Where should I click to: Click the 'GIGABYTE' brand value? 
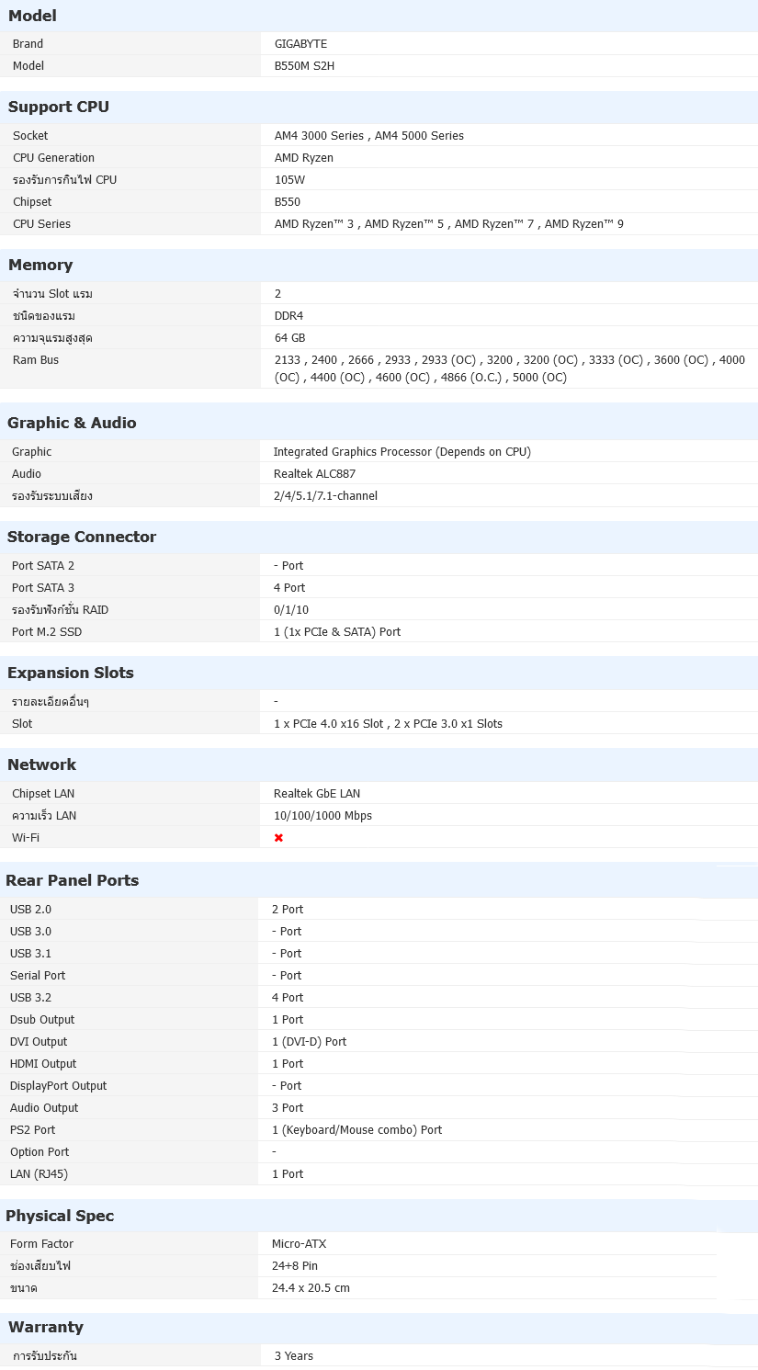pos(300,44)
